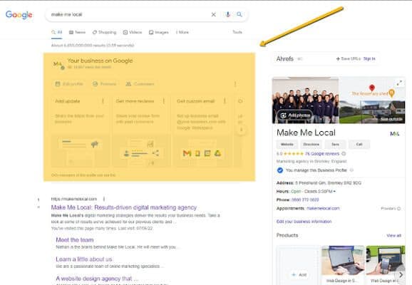Click the Make Me Local logo in knowledge panel
Screen dimensions: 412x285
point(394,134)
